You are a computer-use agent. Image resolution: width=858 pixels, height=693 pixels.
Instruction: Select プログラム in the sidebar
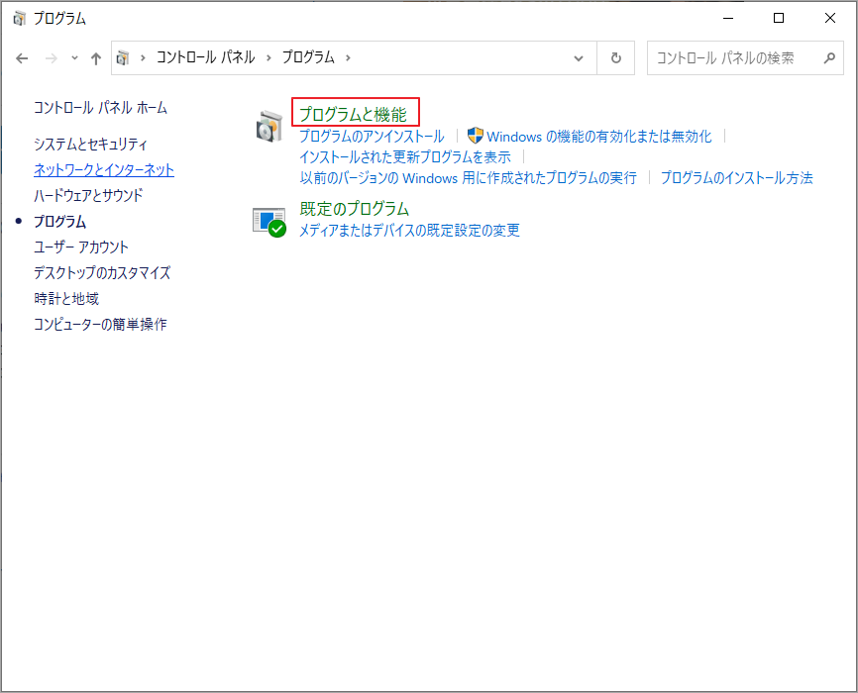click(60, 222)
